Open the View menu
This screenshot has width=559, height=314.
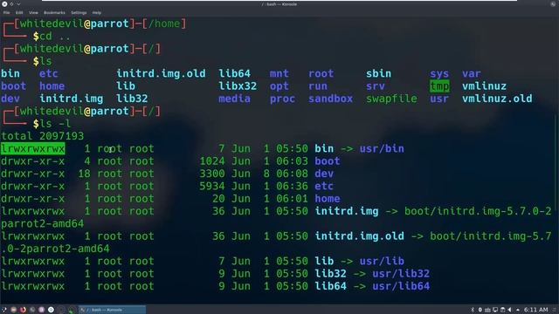(x=33, y=12)
